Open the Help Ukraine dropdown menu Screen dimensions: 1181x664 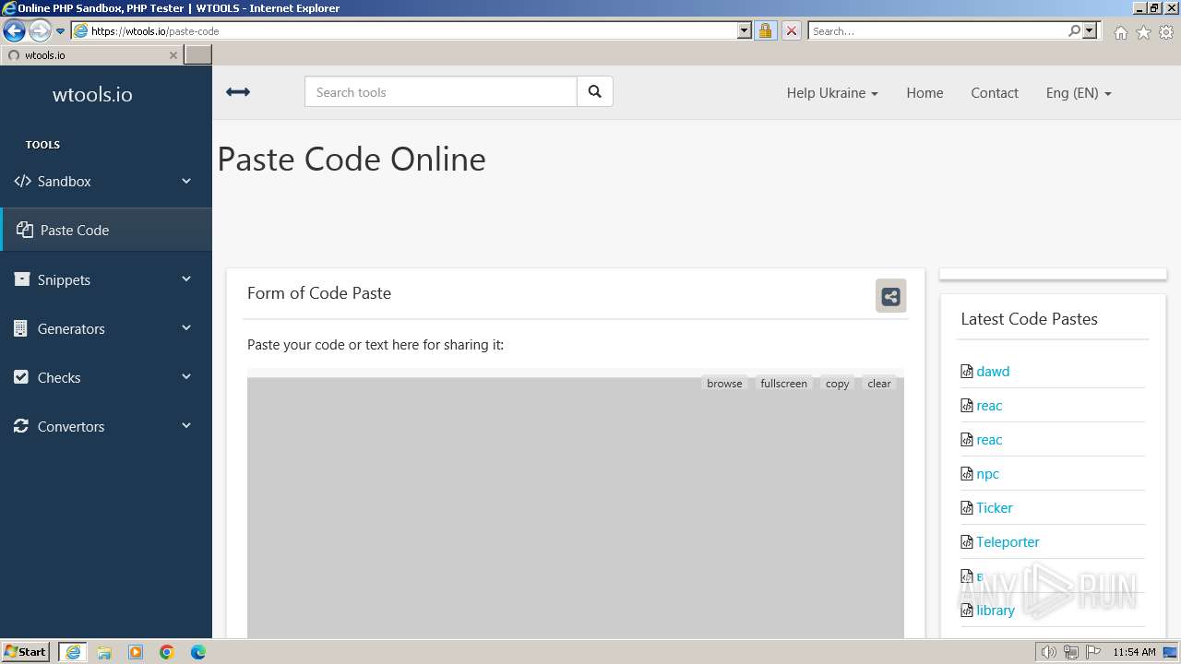(x=832, y=92)
